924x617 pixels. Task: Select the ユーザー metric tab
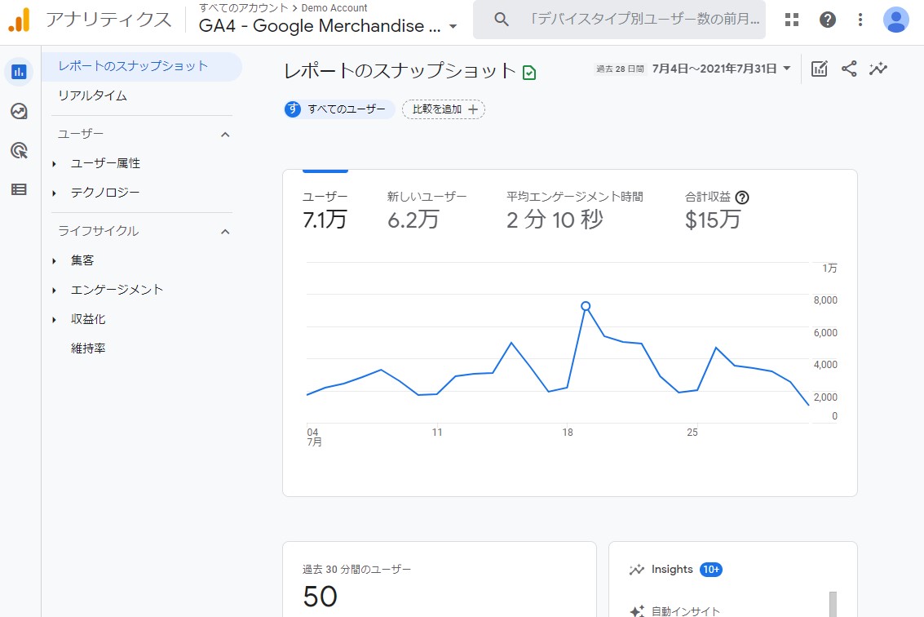click(x=325, y=210)
